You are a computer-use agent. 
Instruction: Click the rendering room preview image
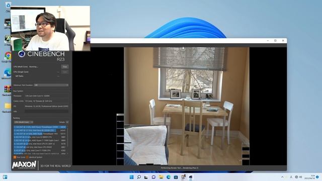187,106
